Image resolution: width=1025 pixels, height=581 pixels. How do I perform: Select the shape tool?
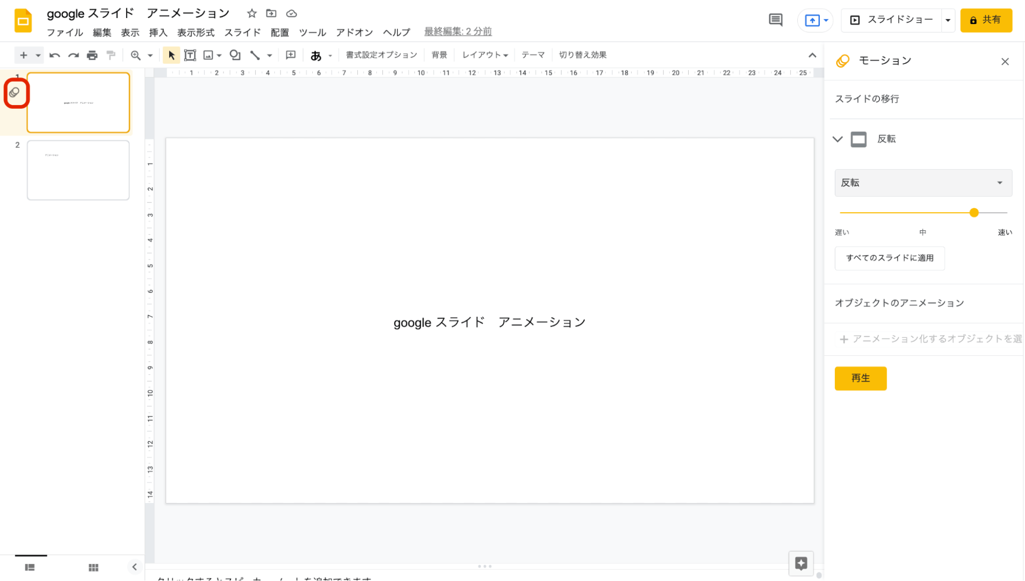[x=235, y=55]
